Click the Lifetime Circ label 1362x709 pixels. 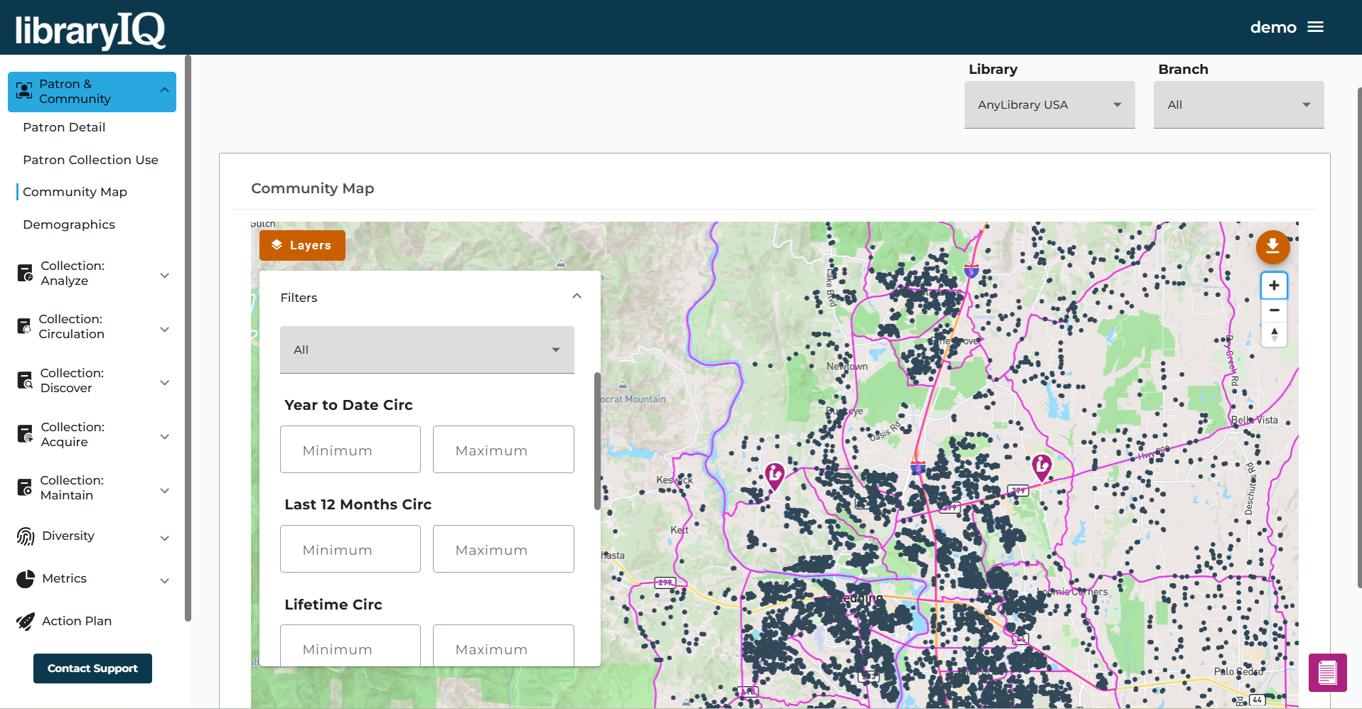pyautogui.click(x=333, y=605)
